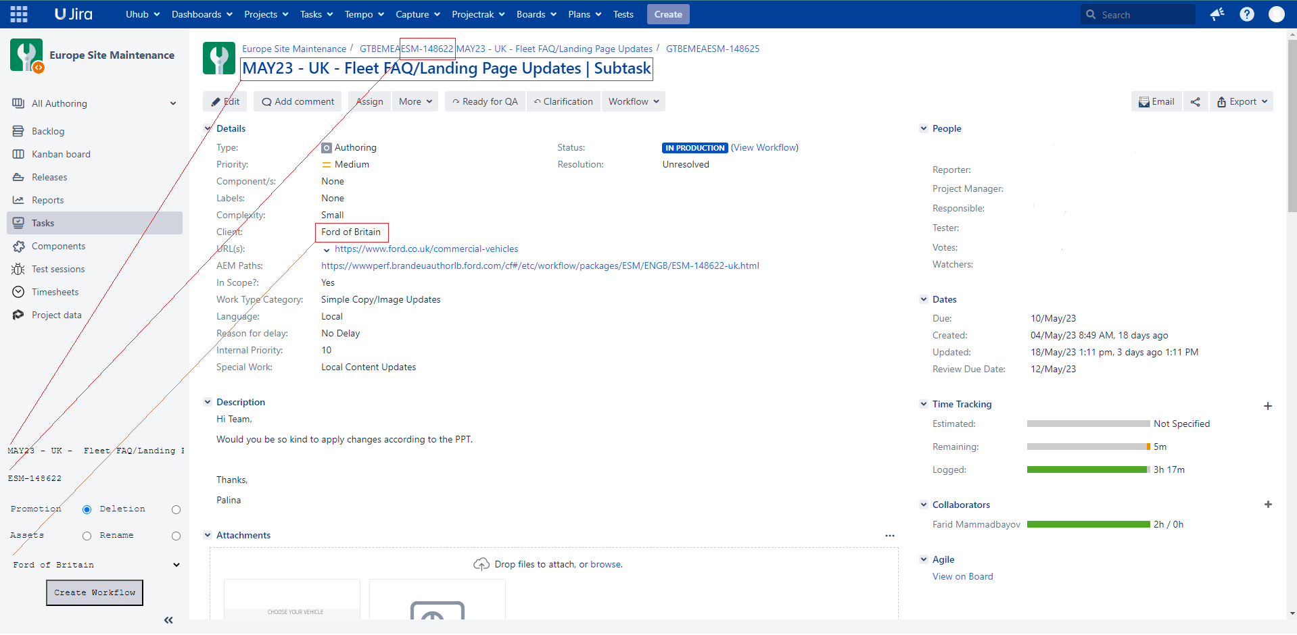The height and width of the screenshot is (635, 1297).
Task: Click the View Workflow link
Action: (x=765, y=147)
